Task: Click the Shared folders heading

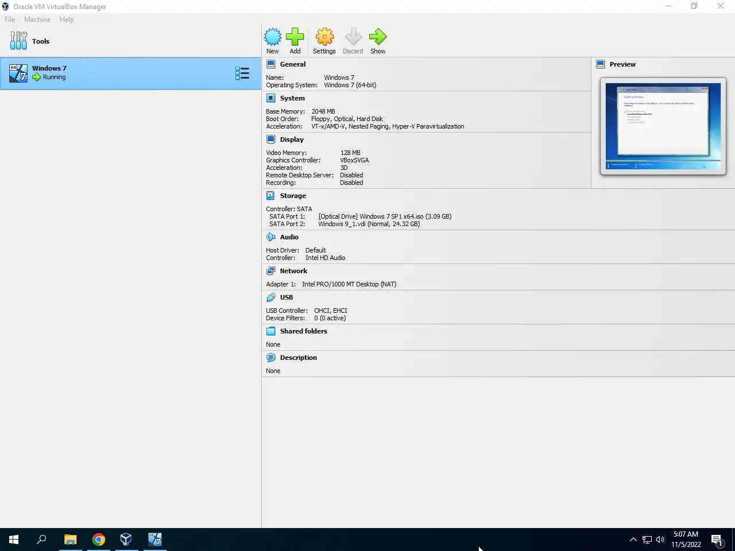Action: click(304, 331)
